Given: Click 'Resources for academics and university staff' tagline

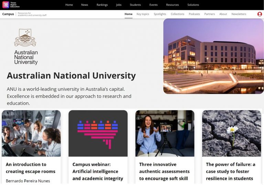Looking at the screenshot, I should pyautogui.click(x=32, y=14).
